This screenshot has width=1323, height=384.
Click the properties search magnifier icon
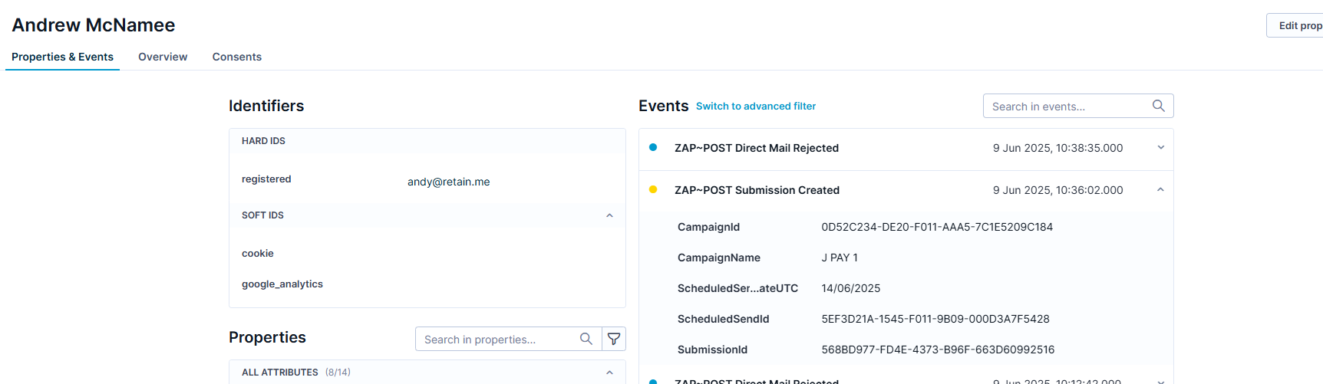click(586, 339)
